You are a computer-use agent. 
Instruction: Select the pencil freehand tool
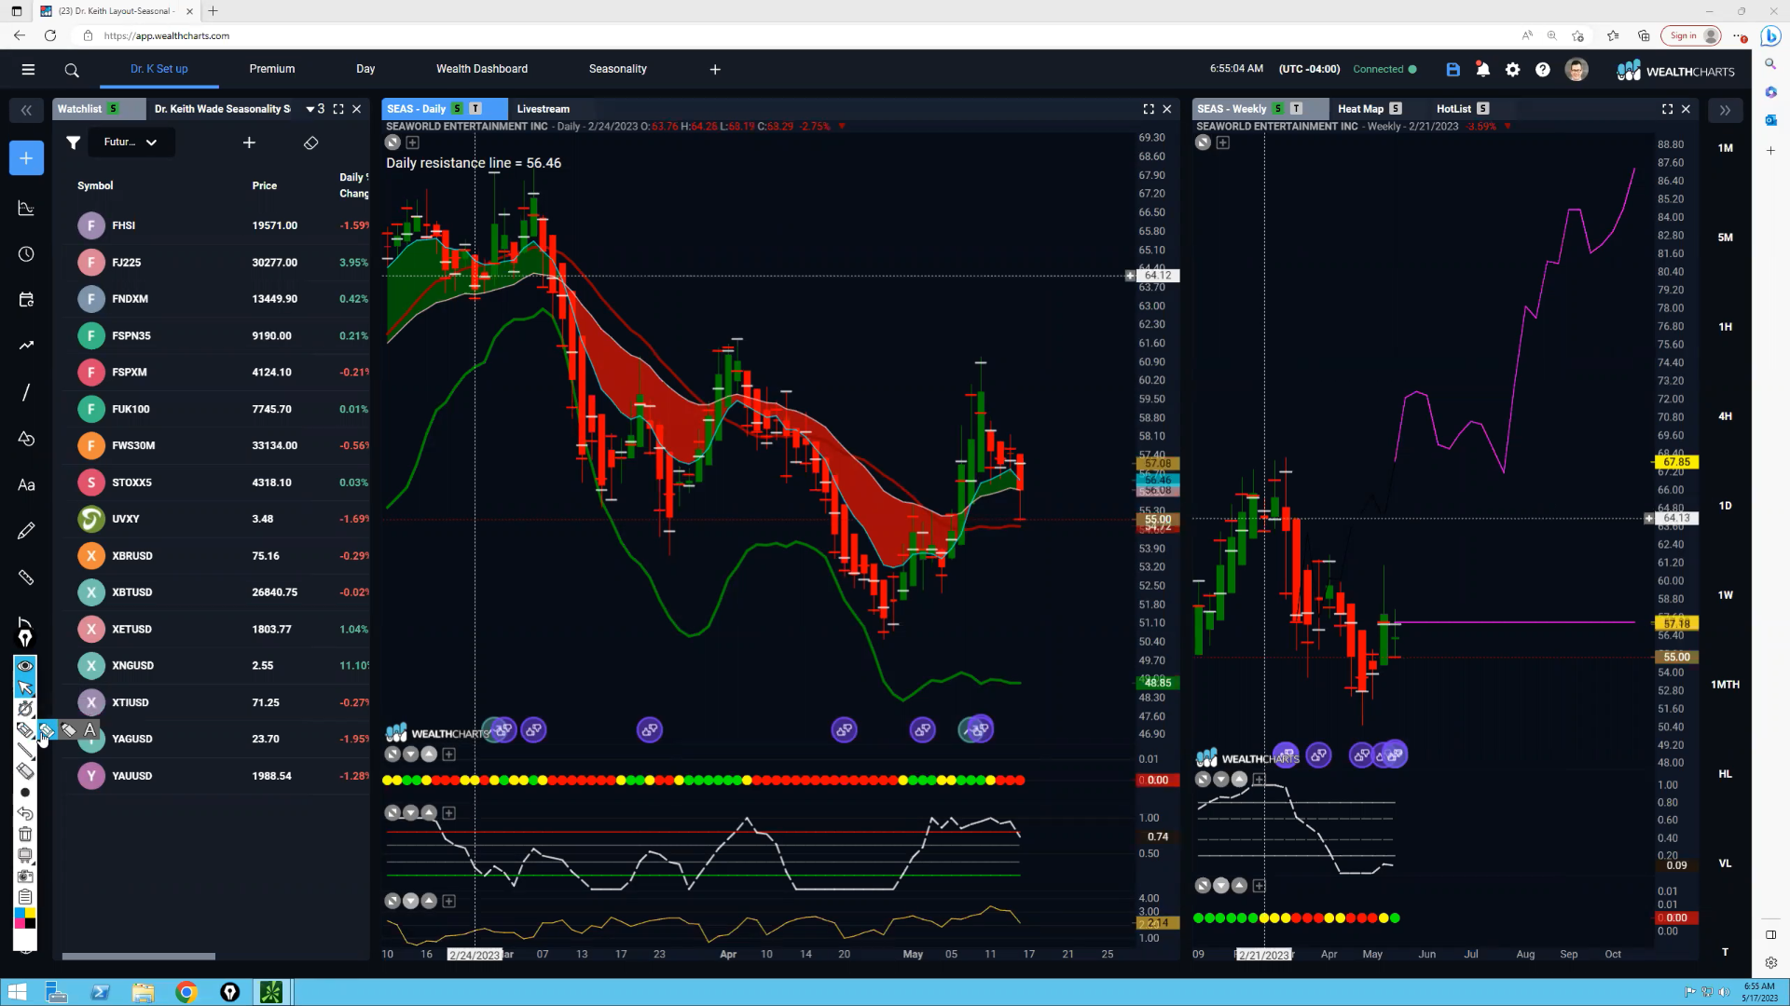(26, 531)
